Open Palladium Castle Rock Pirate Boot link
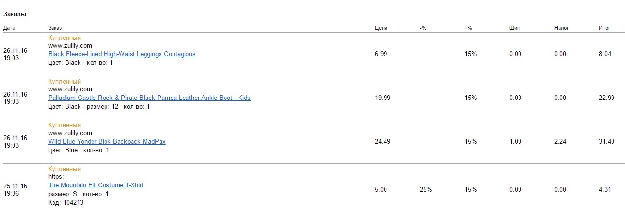 tap(149, 98)
